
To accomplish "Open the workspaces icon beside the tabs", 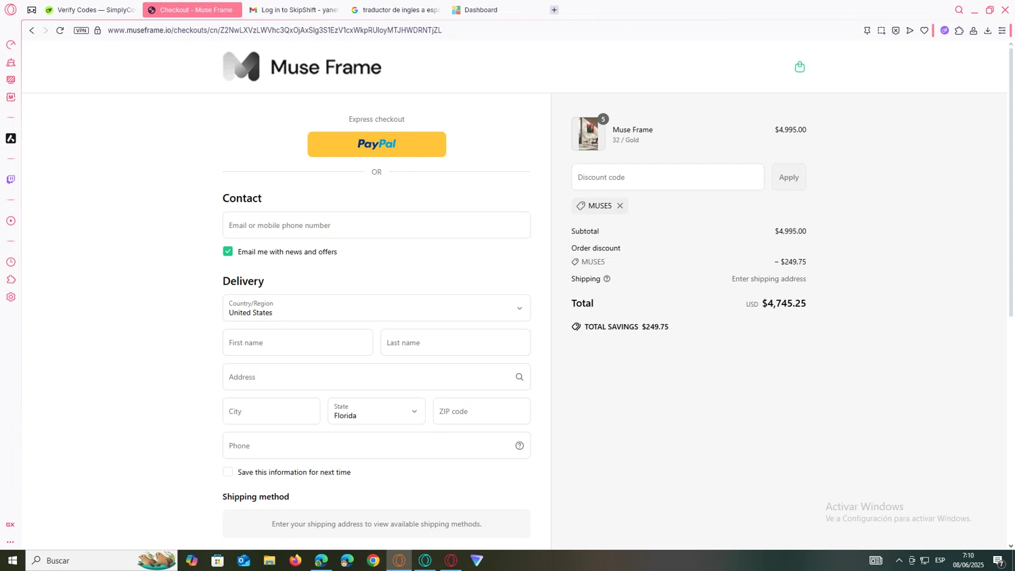I will click(32, 10).
